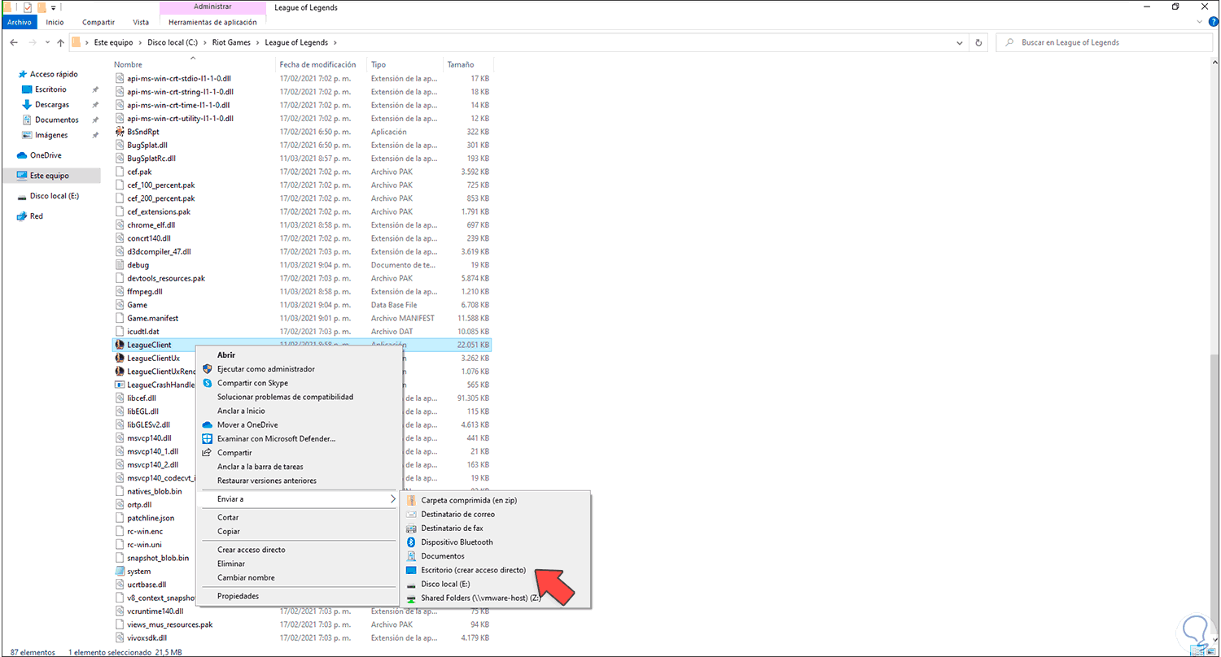
Task: Switch to the Vista ribbon tab
Action: 141,22
